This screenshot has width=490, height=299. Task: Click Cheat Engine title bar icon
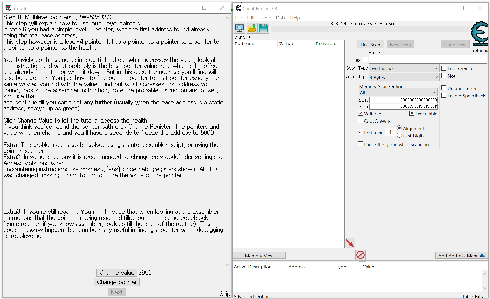[x=238, y=8]
